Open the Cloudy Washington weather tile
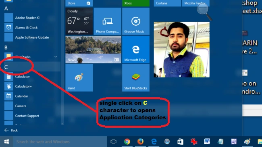This screenshot has height=147, width=262. tap(79, 21)
